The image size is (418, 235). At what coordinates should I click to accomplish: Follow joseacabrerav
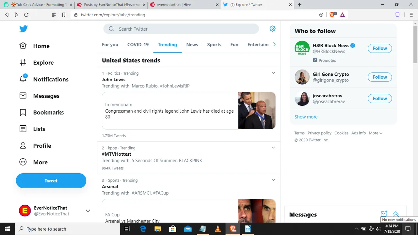pyautogui.click(x=380, y=98)
